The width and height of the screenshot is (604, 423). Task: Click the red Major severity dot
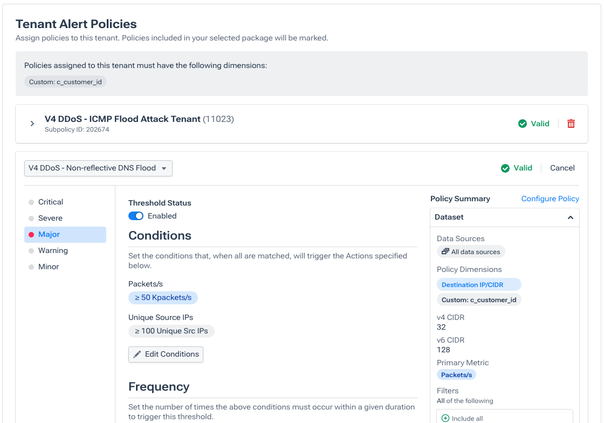pos(31,235)
